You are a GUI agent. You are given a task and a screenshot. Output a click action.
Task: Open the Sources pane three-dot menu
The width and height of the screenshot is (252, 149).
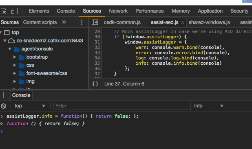pyautogui.click(x=82, y=22)
